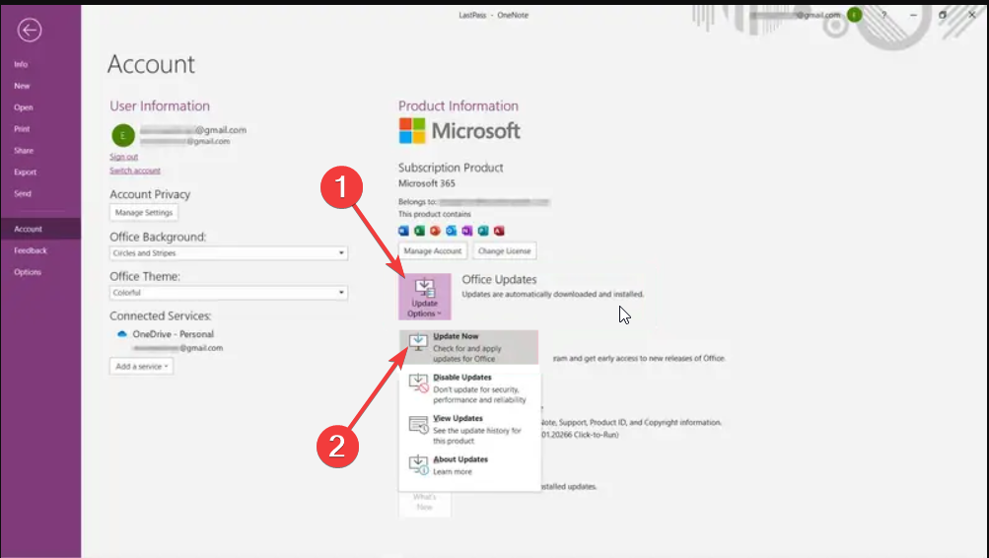Click the Switch account link
The height and width of the screenshot is (558, 989).
135,171
